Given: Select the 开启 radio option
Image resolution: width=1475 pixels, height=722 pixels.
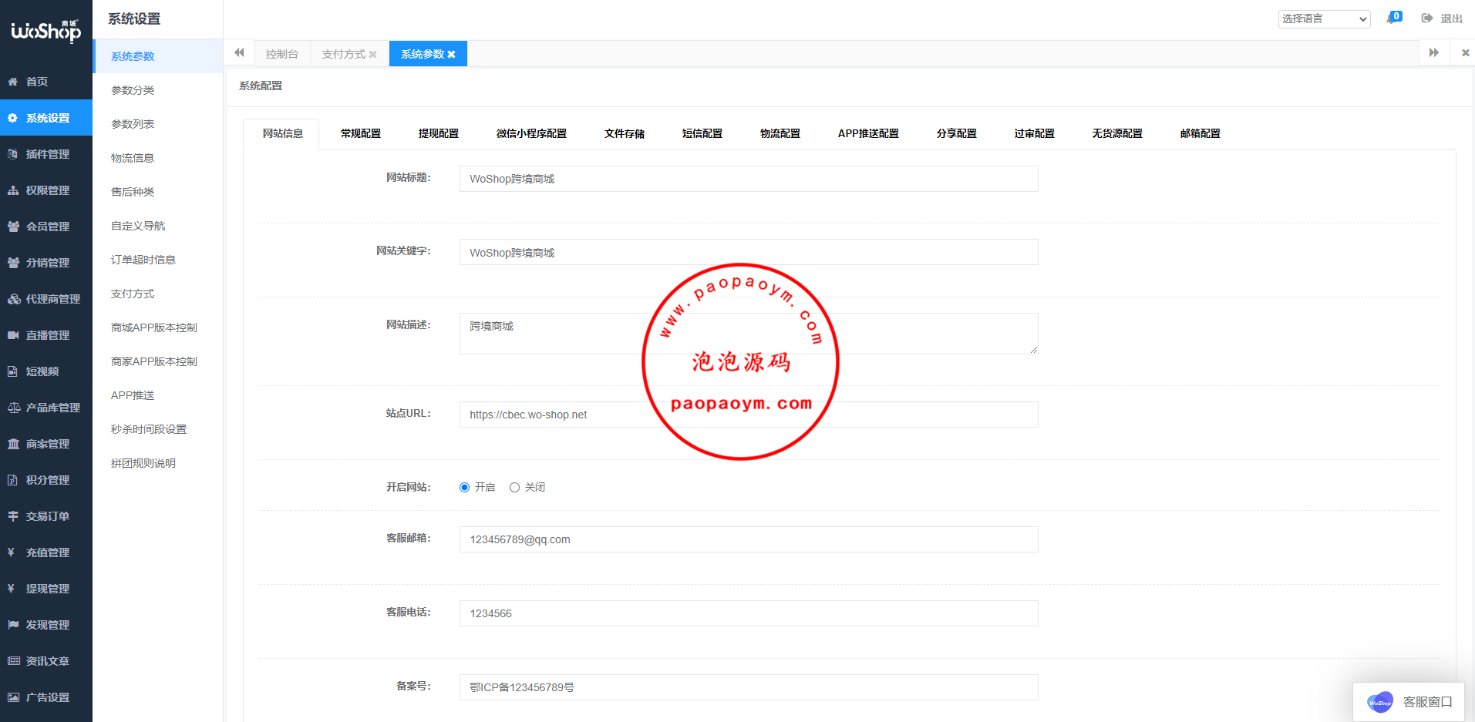Looking at the screenshot, I should [464, 487].
